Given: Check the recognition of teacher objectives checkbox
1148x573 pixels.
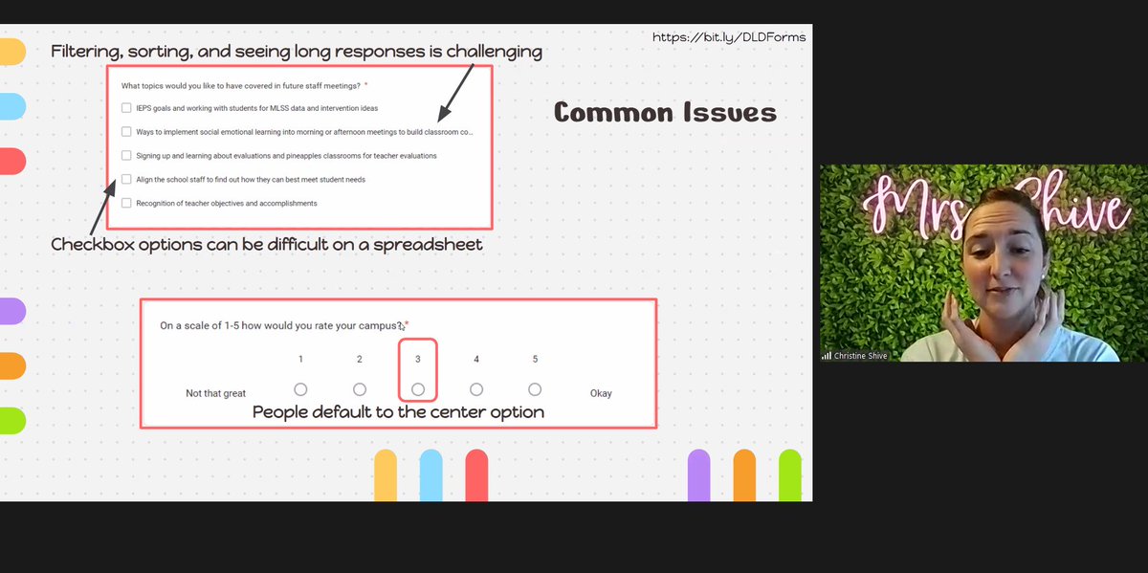Looking at the screenshot, I should pos(126,202).
